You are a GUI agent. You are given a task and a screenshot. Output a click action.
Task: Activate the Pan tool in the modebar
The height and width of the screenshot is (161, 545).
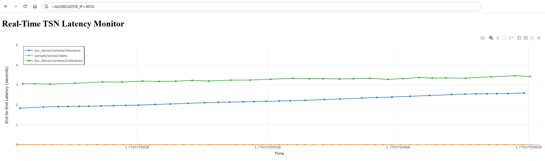point(497,38)
